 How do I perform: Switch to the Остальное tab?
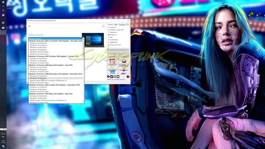(122, 25)
